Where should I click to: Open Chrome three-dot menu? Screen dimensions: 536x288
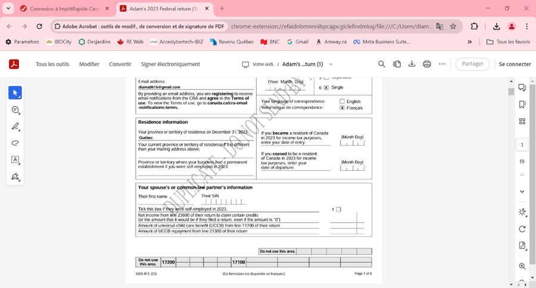coord(526,26)
